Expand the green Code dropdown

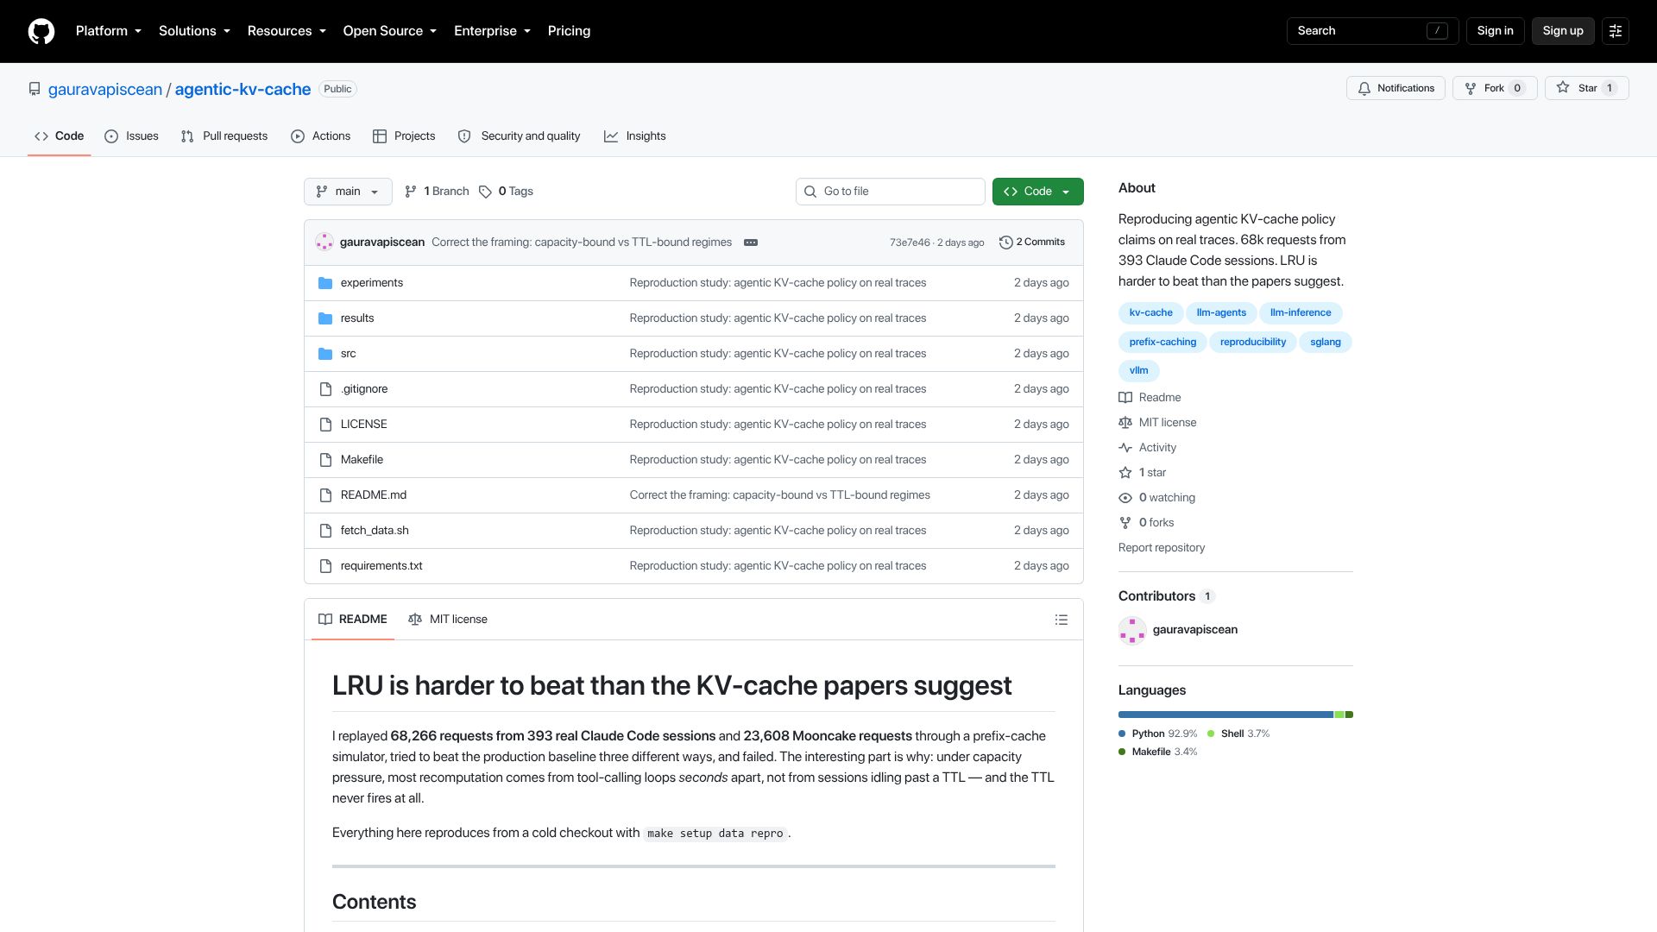pyautogui.click(x=1037, y=192)
